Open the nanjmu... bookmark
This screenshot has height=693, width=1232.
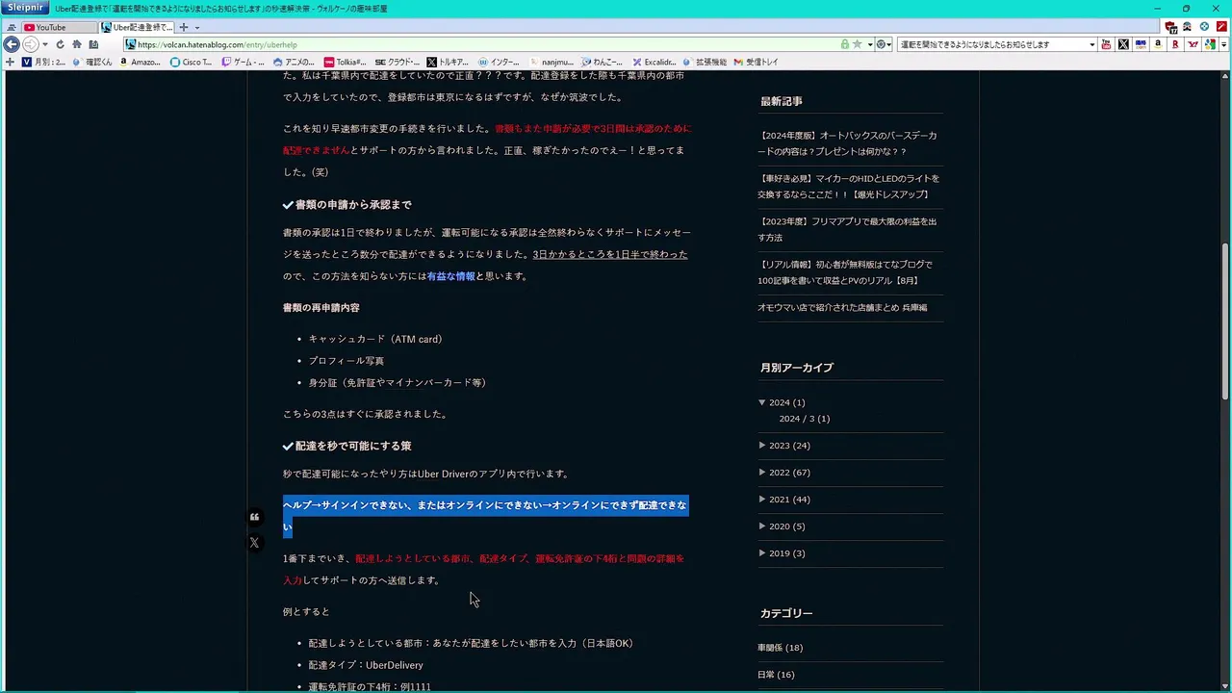tap(551, 62)
